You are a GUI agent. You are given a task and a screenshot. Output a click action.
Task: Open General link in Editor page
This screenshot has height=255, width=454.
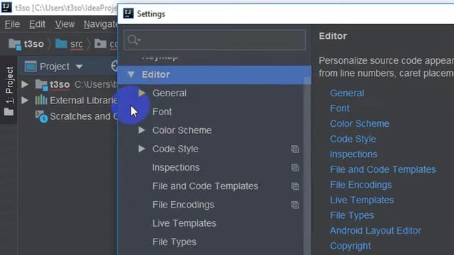pos(347,93)
